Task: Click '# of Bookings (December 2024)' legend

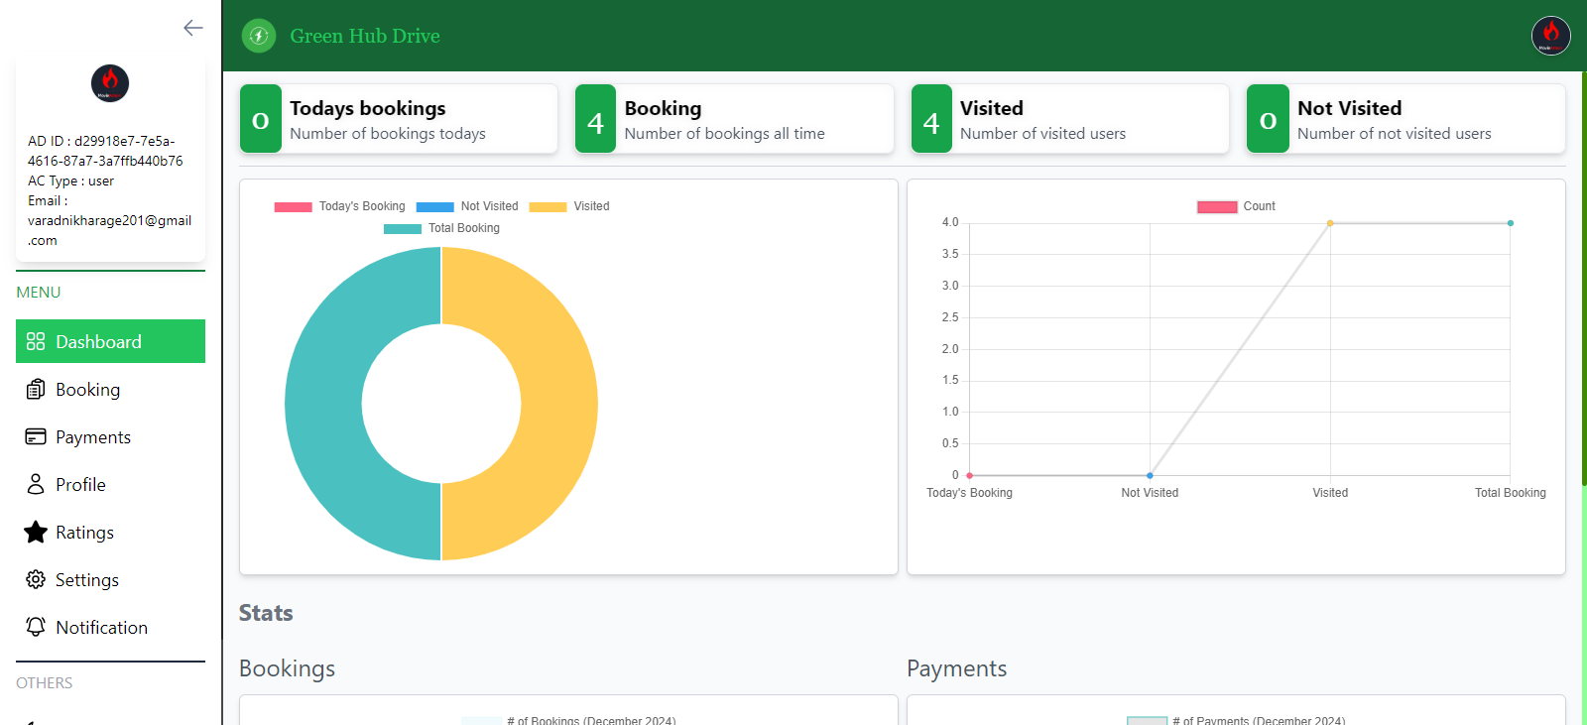Action: (x=569, y=720)
